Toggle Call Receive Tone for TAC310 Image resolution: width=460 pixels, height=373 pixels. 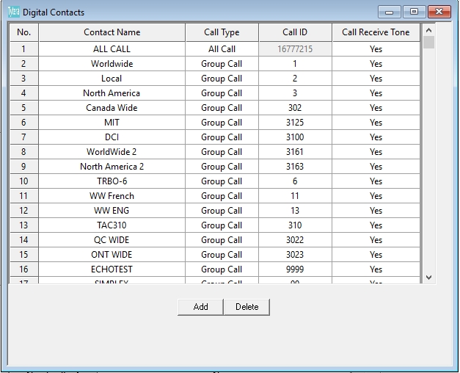[376, 225]
